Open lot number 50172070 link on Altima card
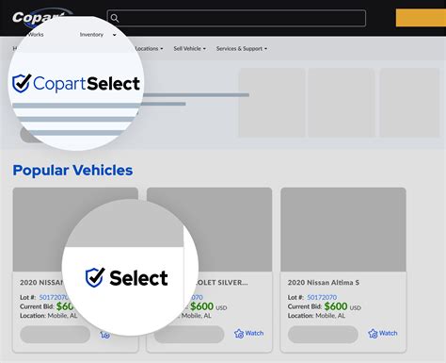Viewport: 446px width, 363px height. 322,297
